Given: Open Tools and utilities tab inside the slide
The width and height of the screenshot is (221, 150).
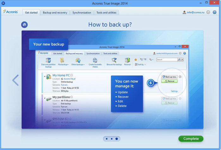Looking at the screenshot, I should [x=110, y=53].
